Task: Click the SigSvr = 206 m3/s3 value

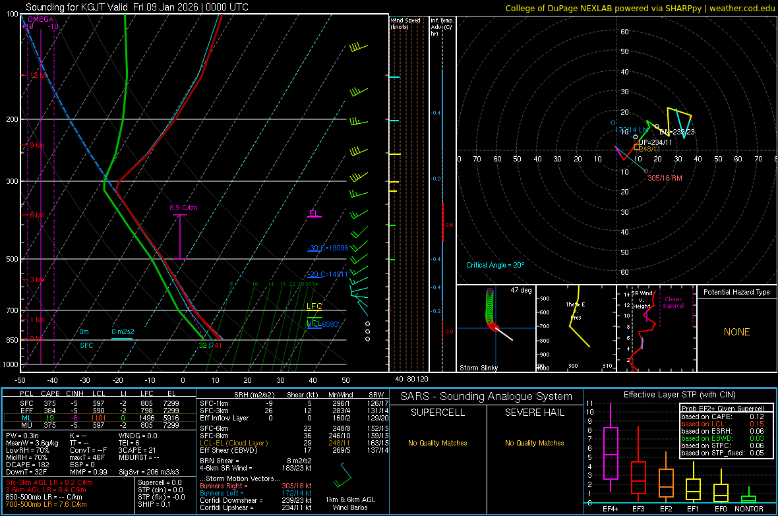Action: click(149, 472)
